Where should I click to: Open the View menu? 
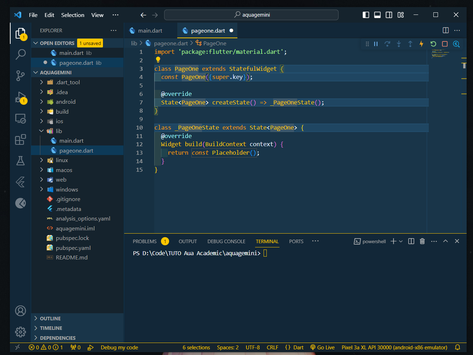coord(97,15)
